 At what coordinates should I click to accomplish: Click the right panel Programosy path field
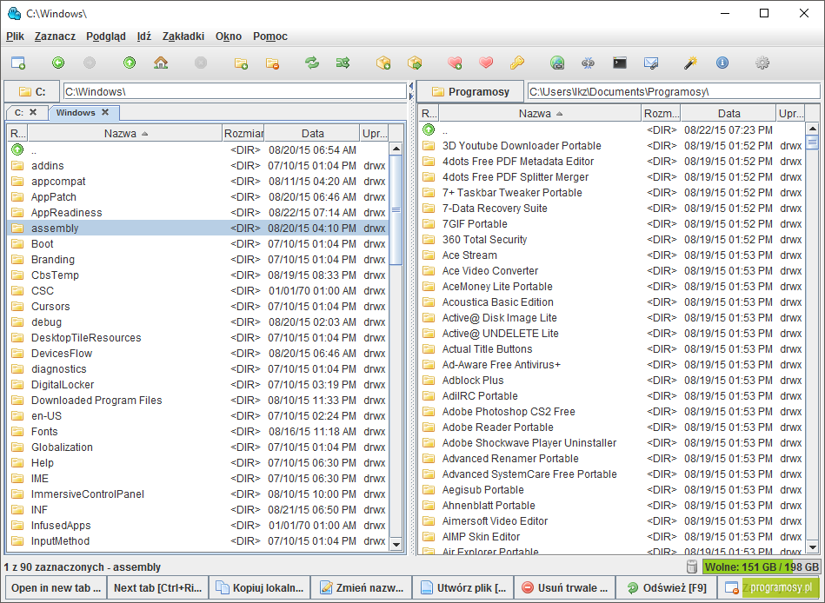click(x=674, y=91)
